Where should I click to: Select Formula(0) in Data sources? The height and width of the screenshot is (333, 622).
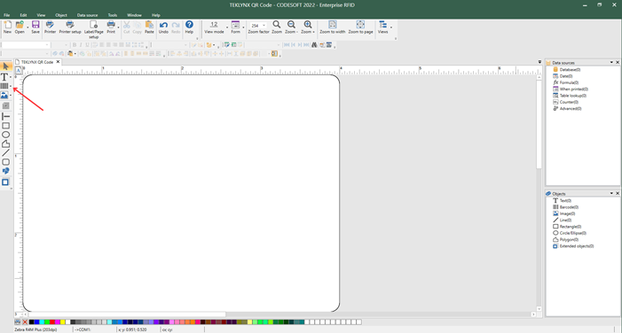(x=569, y=82)
